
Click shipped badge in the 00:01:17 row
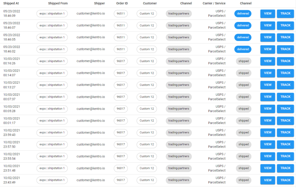coord(244,121)
